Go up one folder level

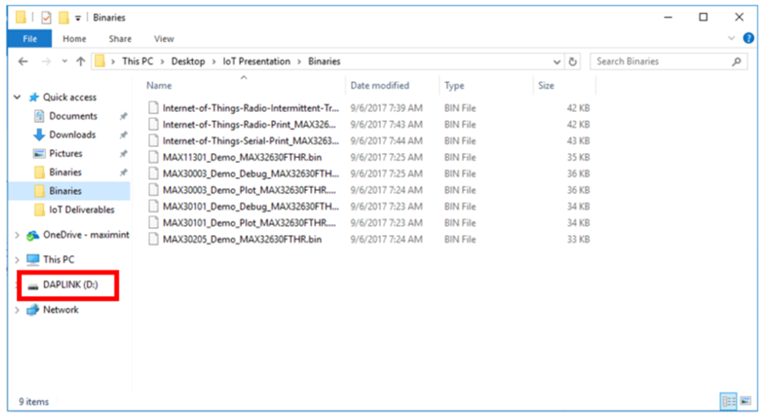(81, 61)
